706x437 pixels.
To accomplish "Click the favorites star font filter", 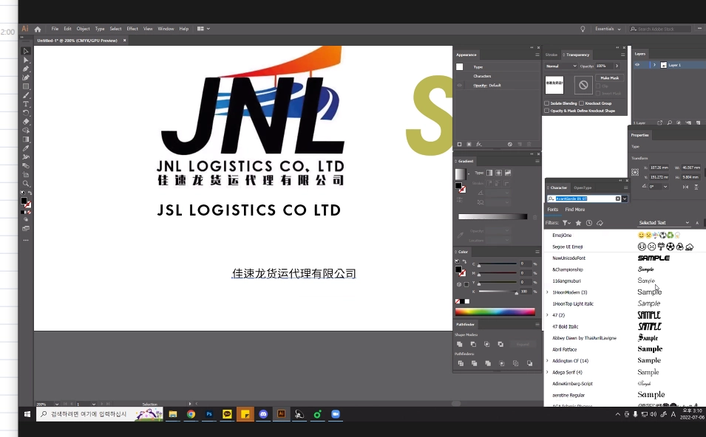I will pyautogui.click(x=578, y=223).
